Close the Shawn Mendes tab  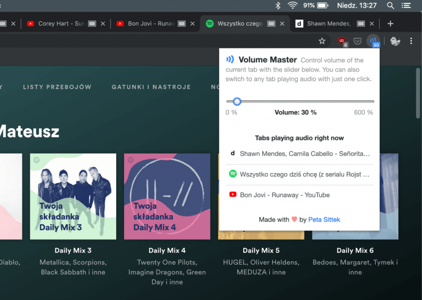point(372,24)
